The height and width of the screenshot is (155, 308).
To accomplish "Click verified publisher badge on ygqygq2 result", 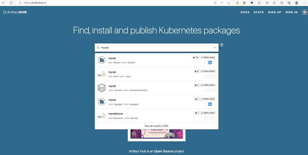I will 210,104.
